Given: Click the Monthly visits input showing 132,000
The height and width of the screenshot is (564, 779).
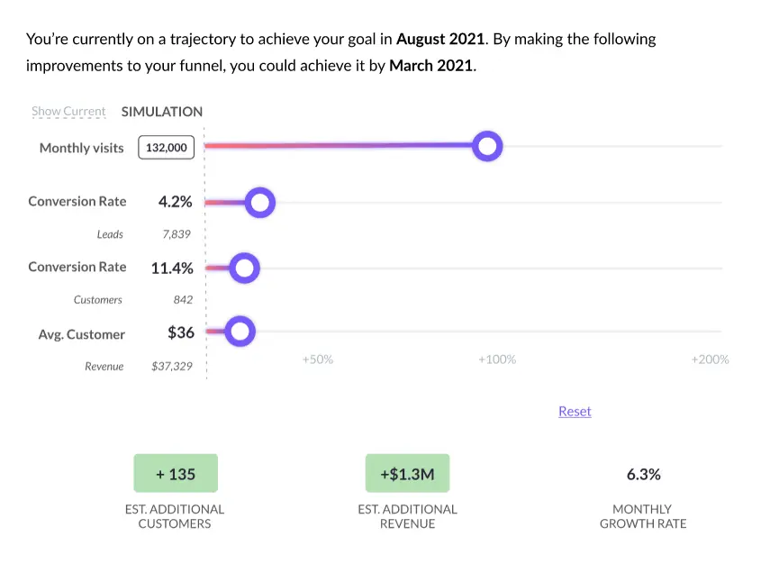Looking at the screenshot, I should [166, 147].
